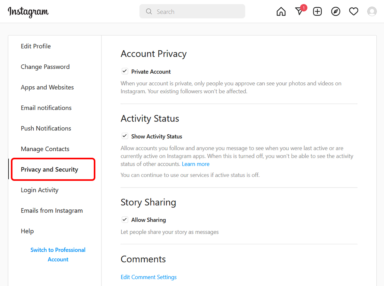Go to the Instagram home feed icon

coord(281,12)
